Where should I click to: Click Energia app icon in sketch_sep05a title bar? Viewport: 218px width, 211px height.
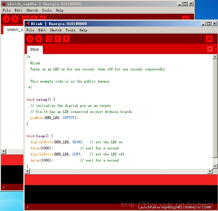[x=4, y=4]
